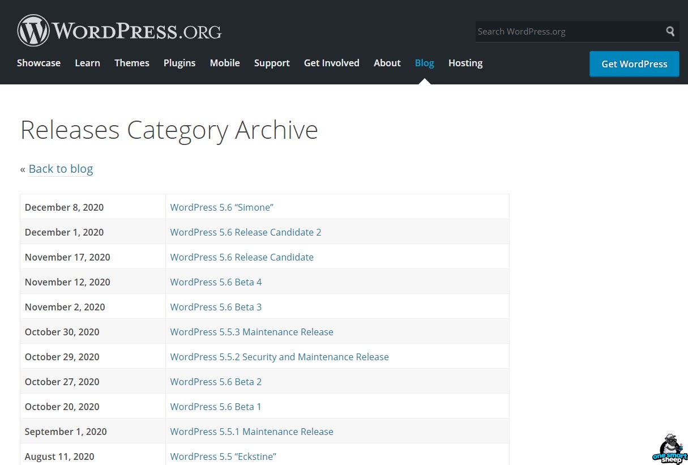This screenshot has width=688, height=465.
Task: Select the Blog menu item
Action: point(425,63)
